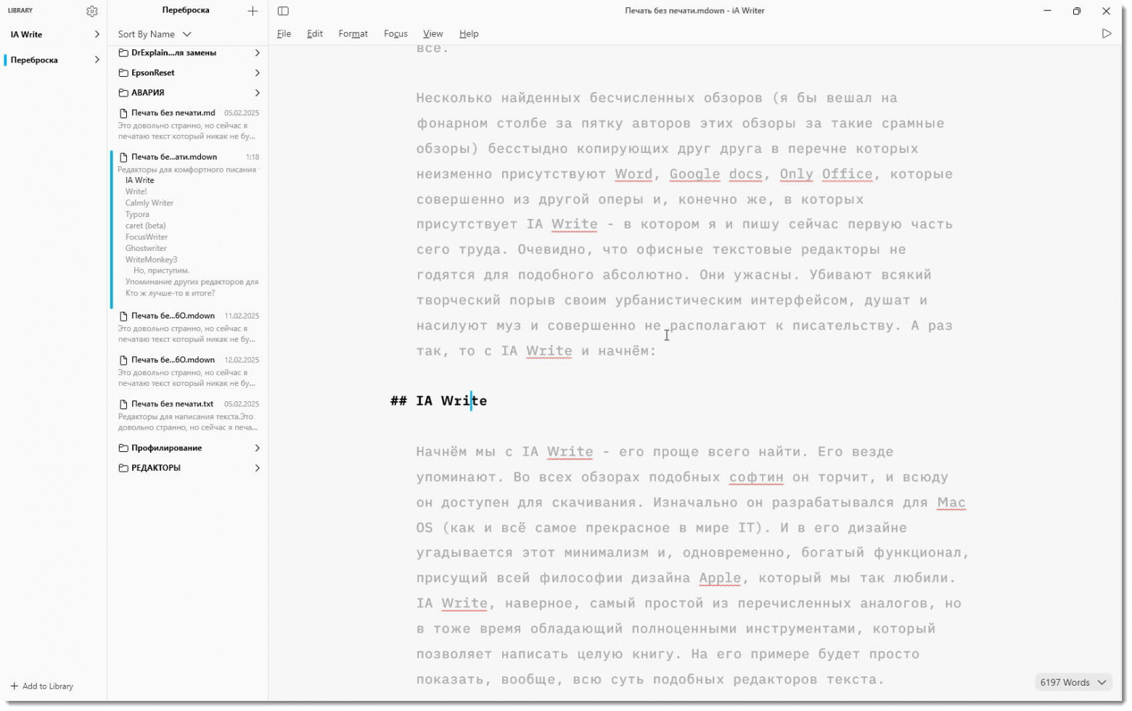
Task: Jump to caret (beta) outline heading
Action: 145,226
